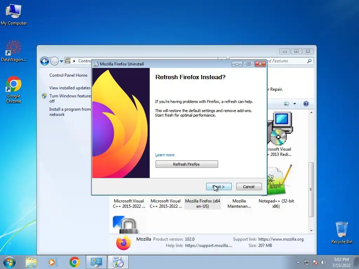
Task: Click the Product version 102.0 value
Action: pos(190,239)
